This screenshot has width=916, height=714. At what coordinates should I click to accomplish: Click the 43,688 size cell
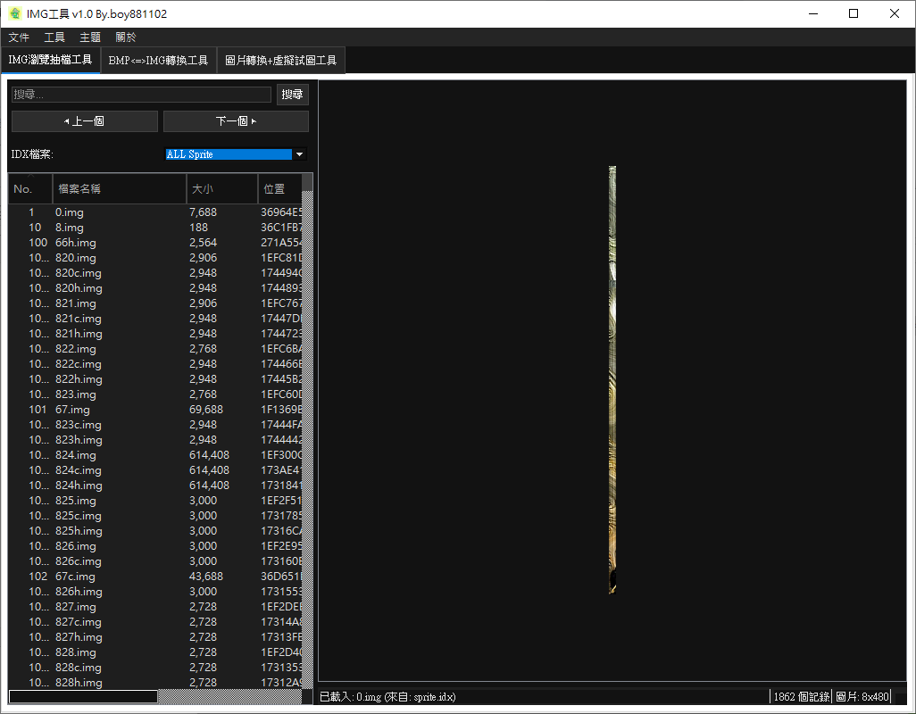coord(206,577)
